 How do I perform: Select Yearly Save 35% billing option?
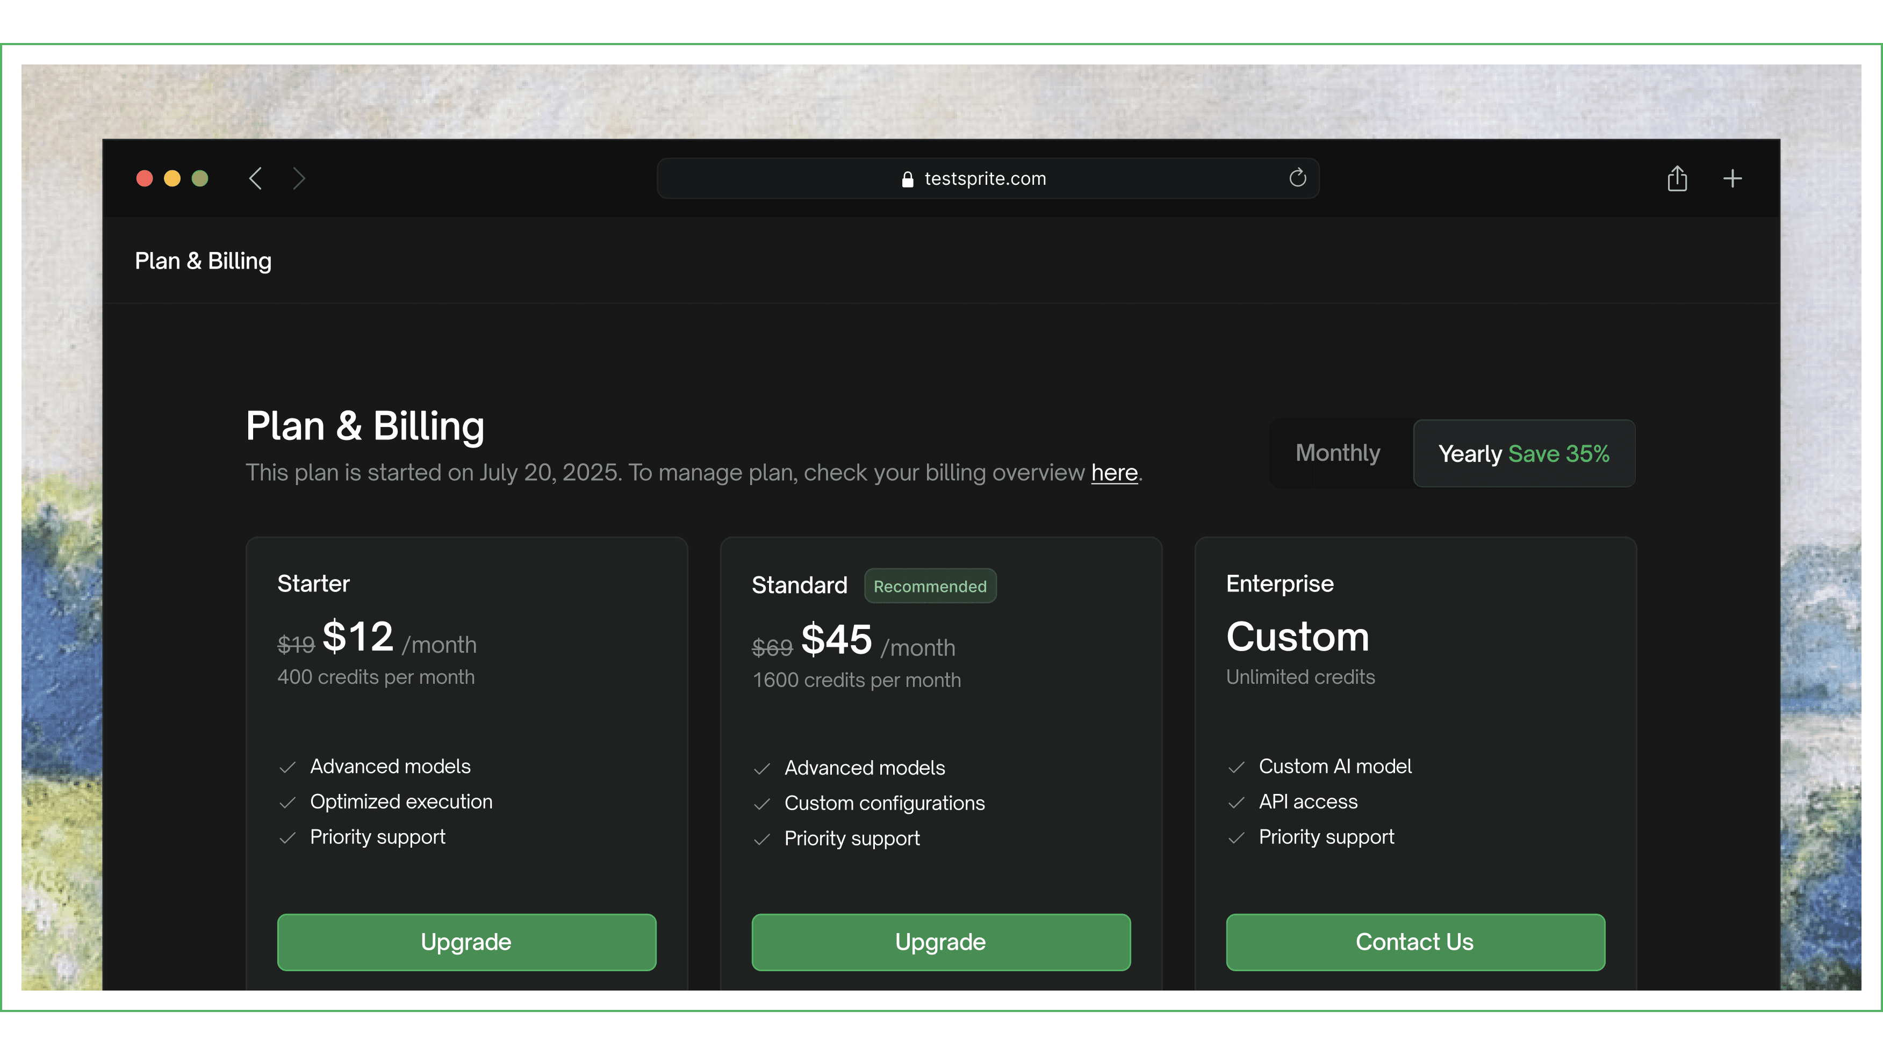point(1523,454)
